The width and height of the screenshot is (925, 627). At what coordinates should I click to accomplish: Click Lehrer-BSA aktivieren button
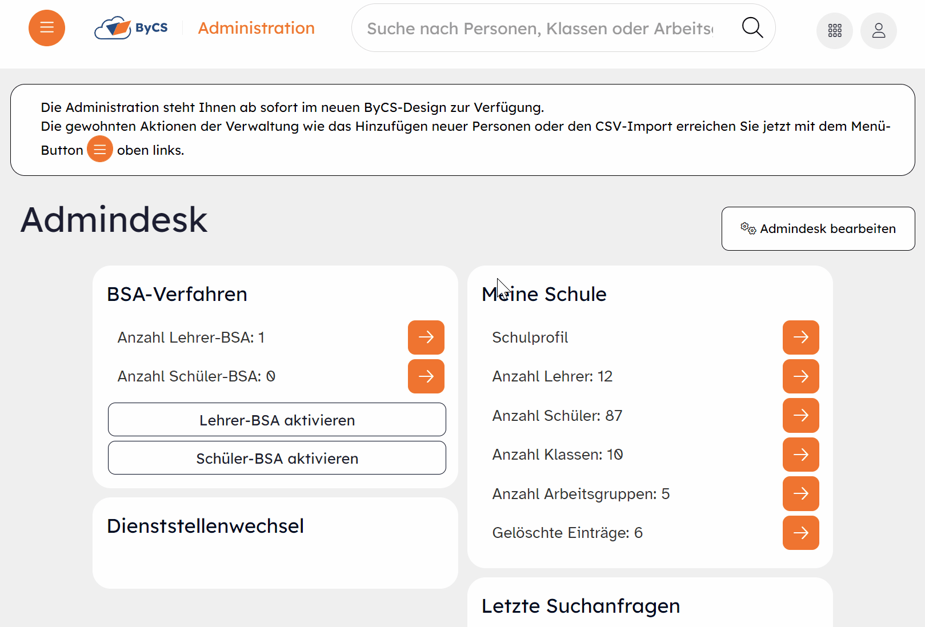(277, 420)
